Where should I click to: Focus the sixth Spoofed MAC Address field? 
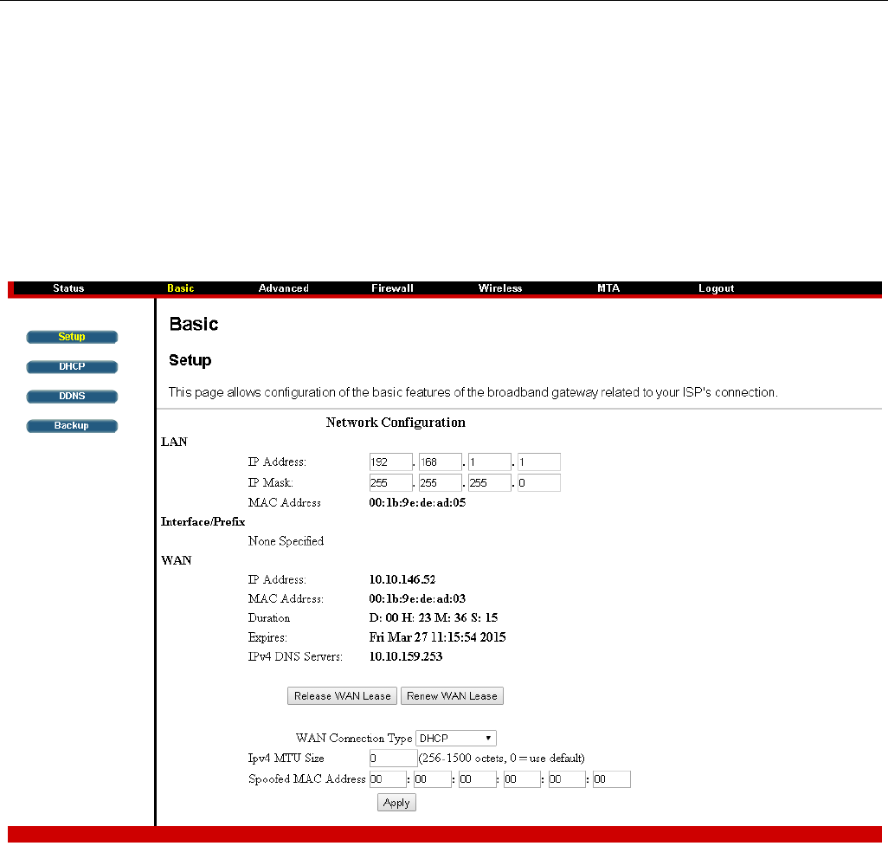tap(612, 779)
